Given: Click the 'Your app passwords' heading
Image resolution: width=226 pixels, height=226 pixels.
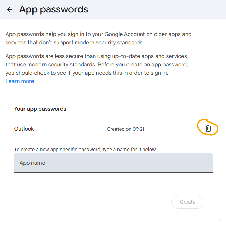Looking at the screenshot, I should tap(40, 109).
